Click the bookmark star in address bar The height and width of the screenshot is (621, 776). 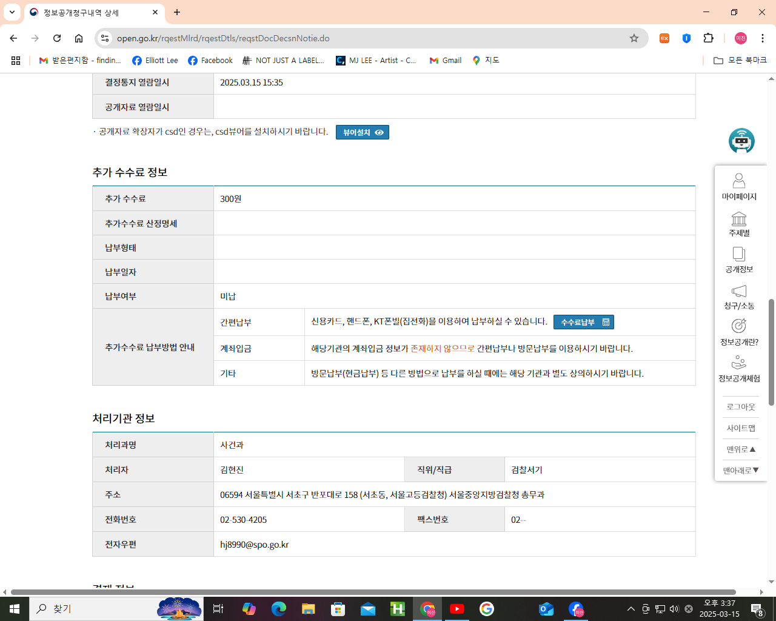(x=634, y=38)
